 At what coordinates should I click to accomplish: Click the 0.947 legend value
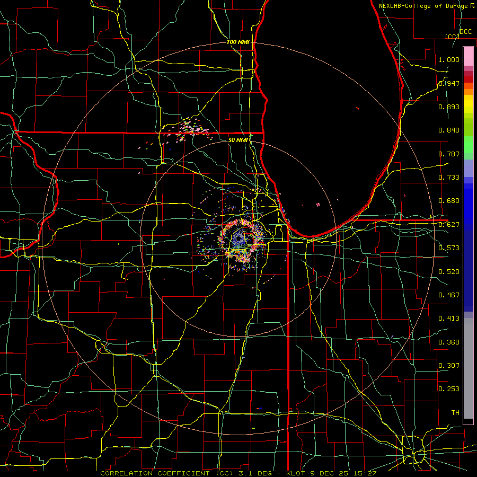[x=449, y=83]
